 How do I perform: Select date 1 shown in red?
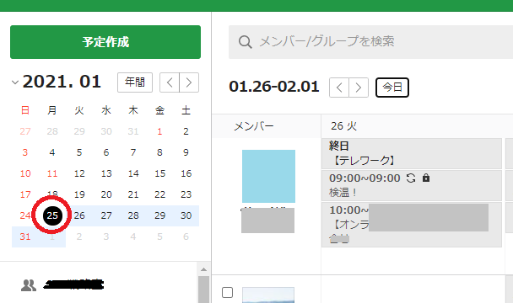pyautogui.click(x=159, y=131)
